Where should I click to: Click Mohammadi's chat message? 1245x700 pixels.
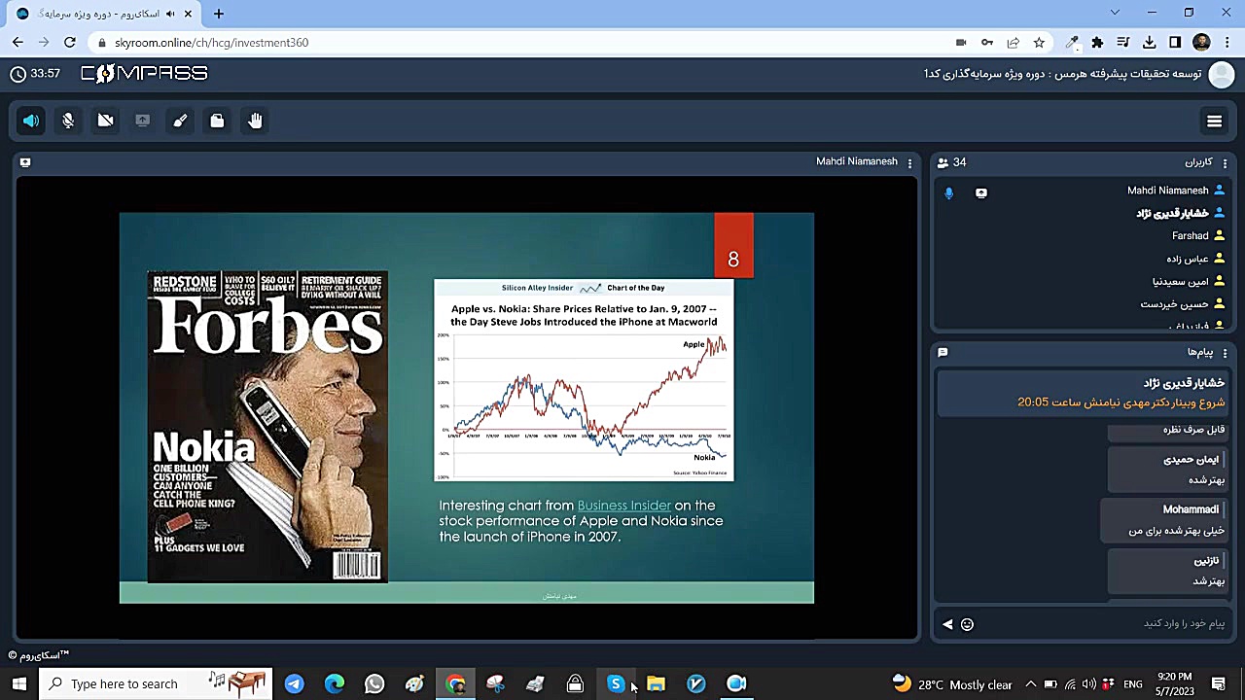pos(1163,520)
